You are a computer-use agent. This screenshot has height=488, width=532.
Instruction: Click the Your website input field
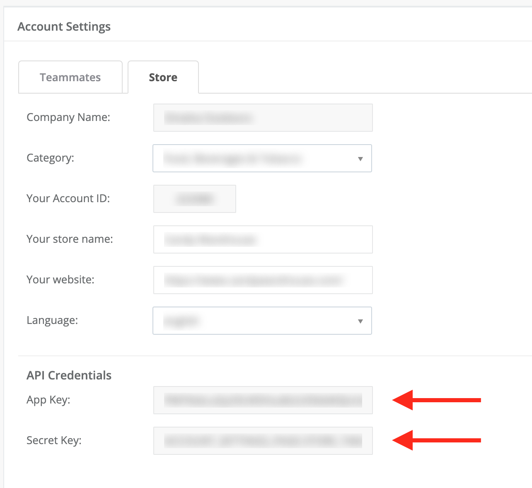tap(263, 280)
